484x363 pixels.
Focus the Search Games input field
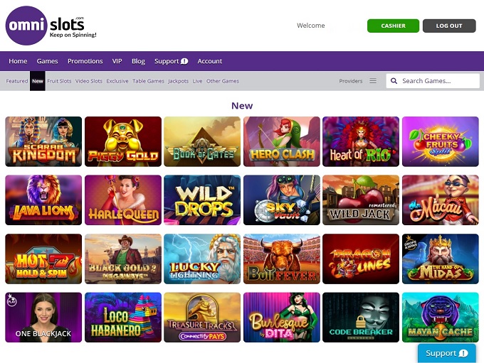point(438,81)
